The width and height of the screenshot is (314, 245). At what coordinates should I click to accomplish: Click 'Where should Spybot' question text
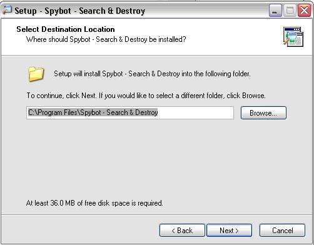click(x=106, y=39)
